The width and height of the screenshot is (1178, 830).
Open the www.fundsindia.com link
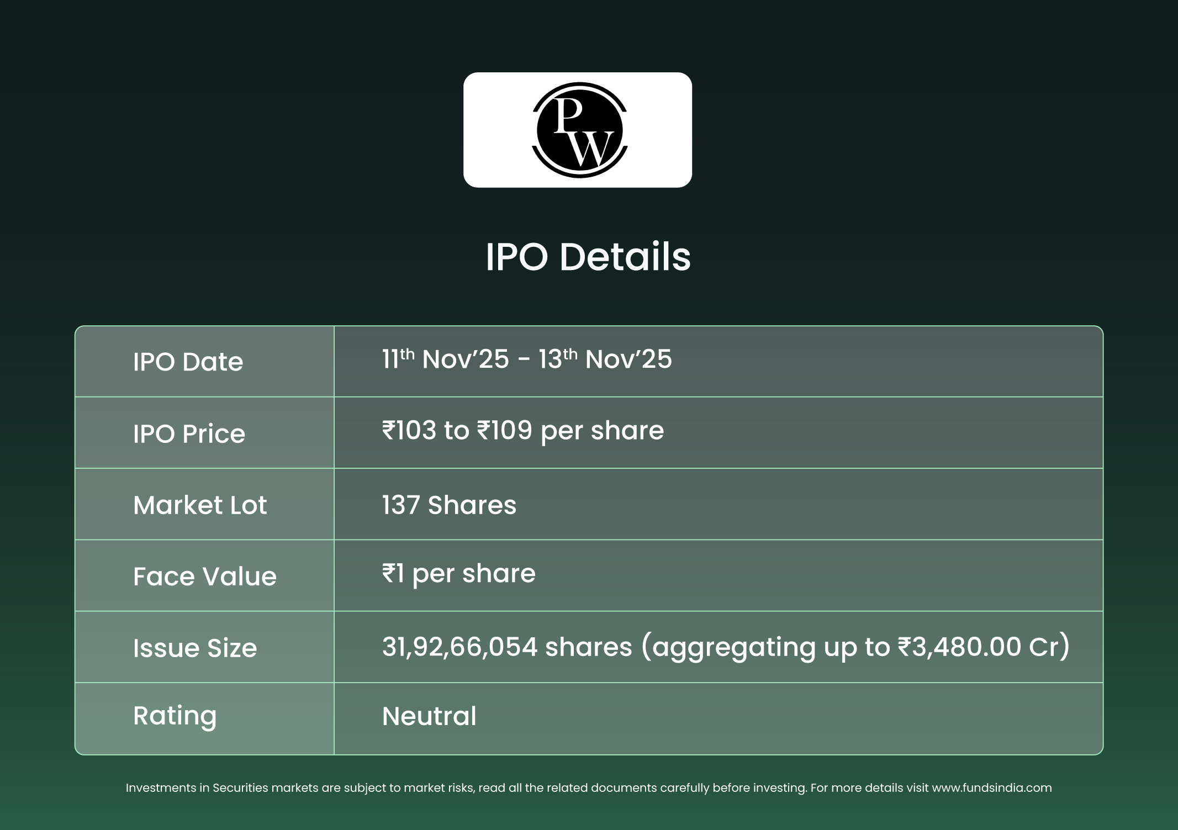991,788
